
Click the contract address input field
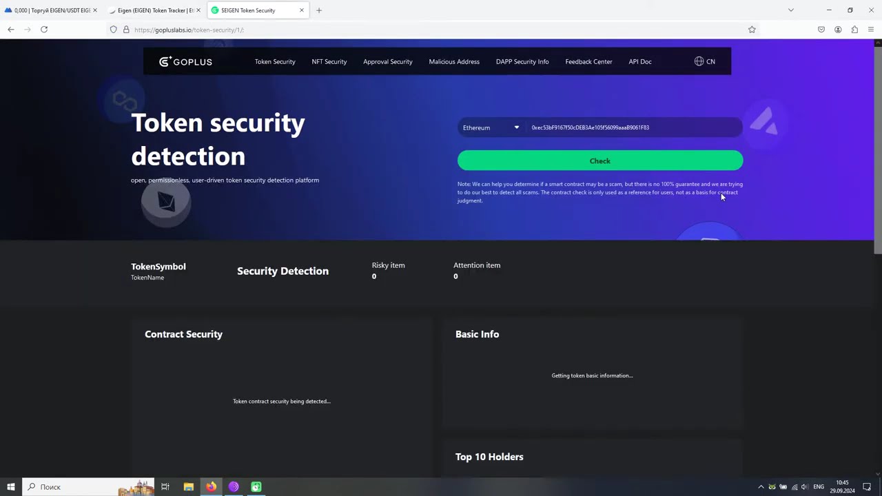click(634, 127)
